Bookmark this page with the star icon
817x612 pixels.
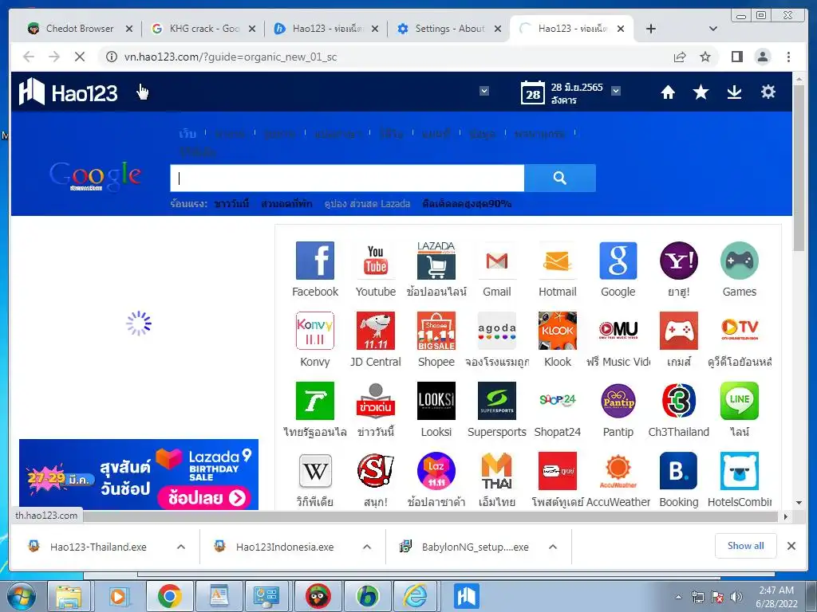(705, 57)
